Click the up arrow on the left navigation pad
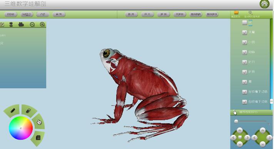Screen dimensions: 274x149 point(240,130)
